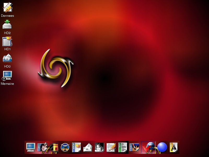Select the HD2 drive icon
The height and width of the screenshot is (157, 209).
point(7,25)
